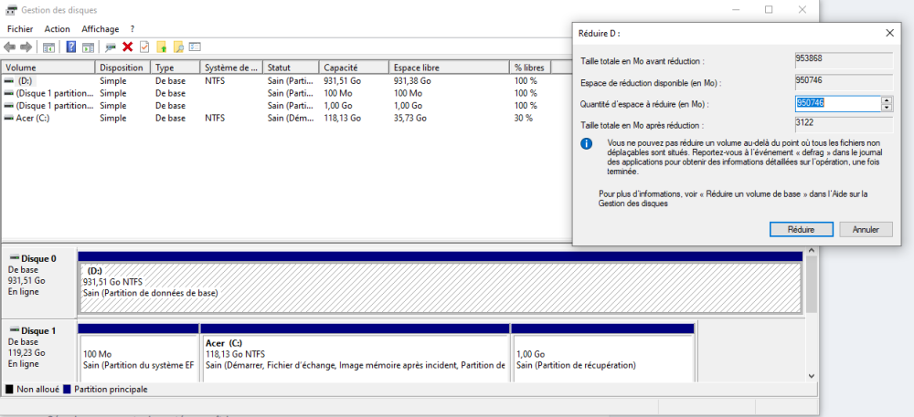The image size is (914, 417).
Task: Click the Non alloué black legend swatch
Action: [x=9, y=389]
